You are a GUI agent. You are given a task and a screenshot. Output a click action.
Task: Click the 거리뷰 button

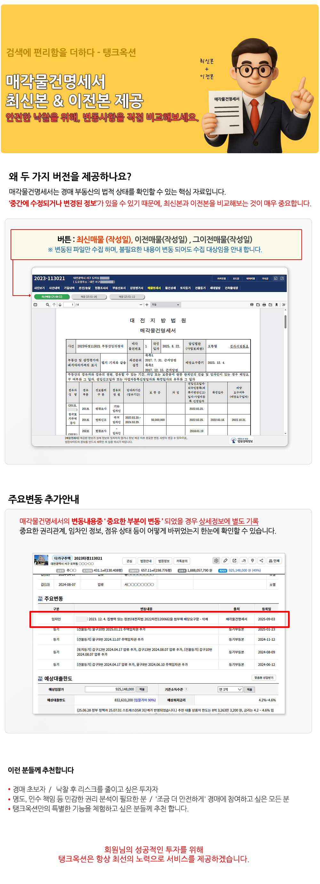pyautogui.click(x=265, y=279)
